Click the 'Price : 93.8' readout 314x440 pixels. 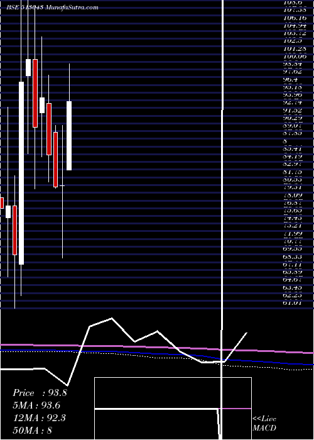40,393
